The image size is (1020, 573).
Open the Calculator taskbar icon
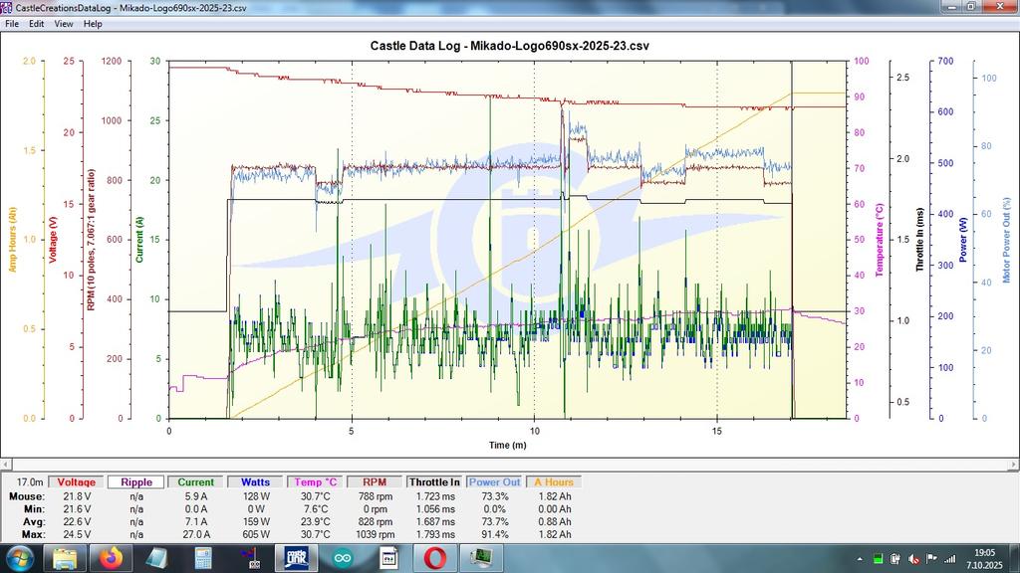pos(202,558)
